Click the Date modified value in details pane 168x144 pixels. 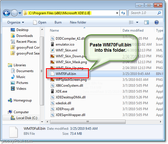(84, 129)
